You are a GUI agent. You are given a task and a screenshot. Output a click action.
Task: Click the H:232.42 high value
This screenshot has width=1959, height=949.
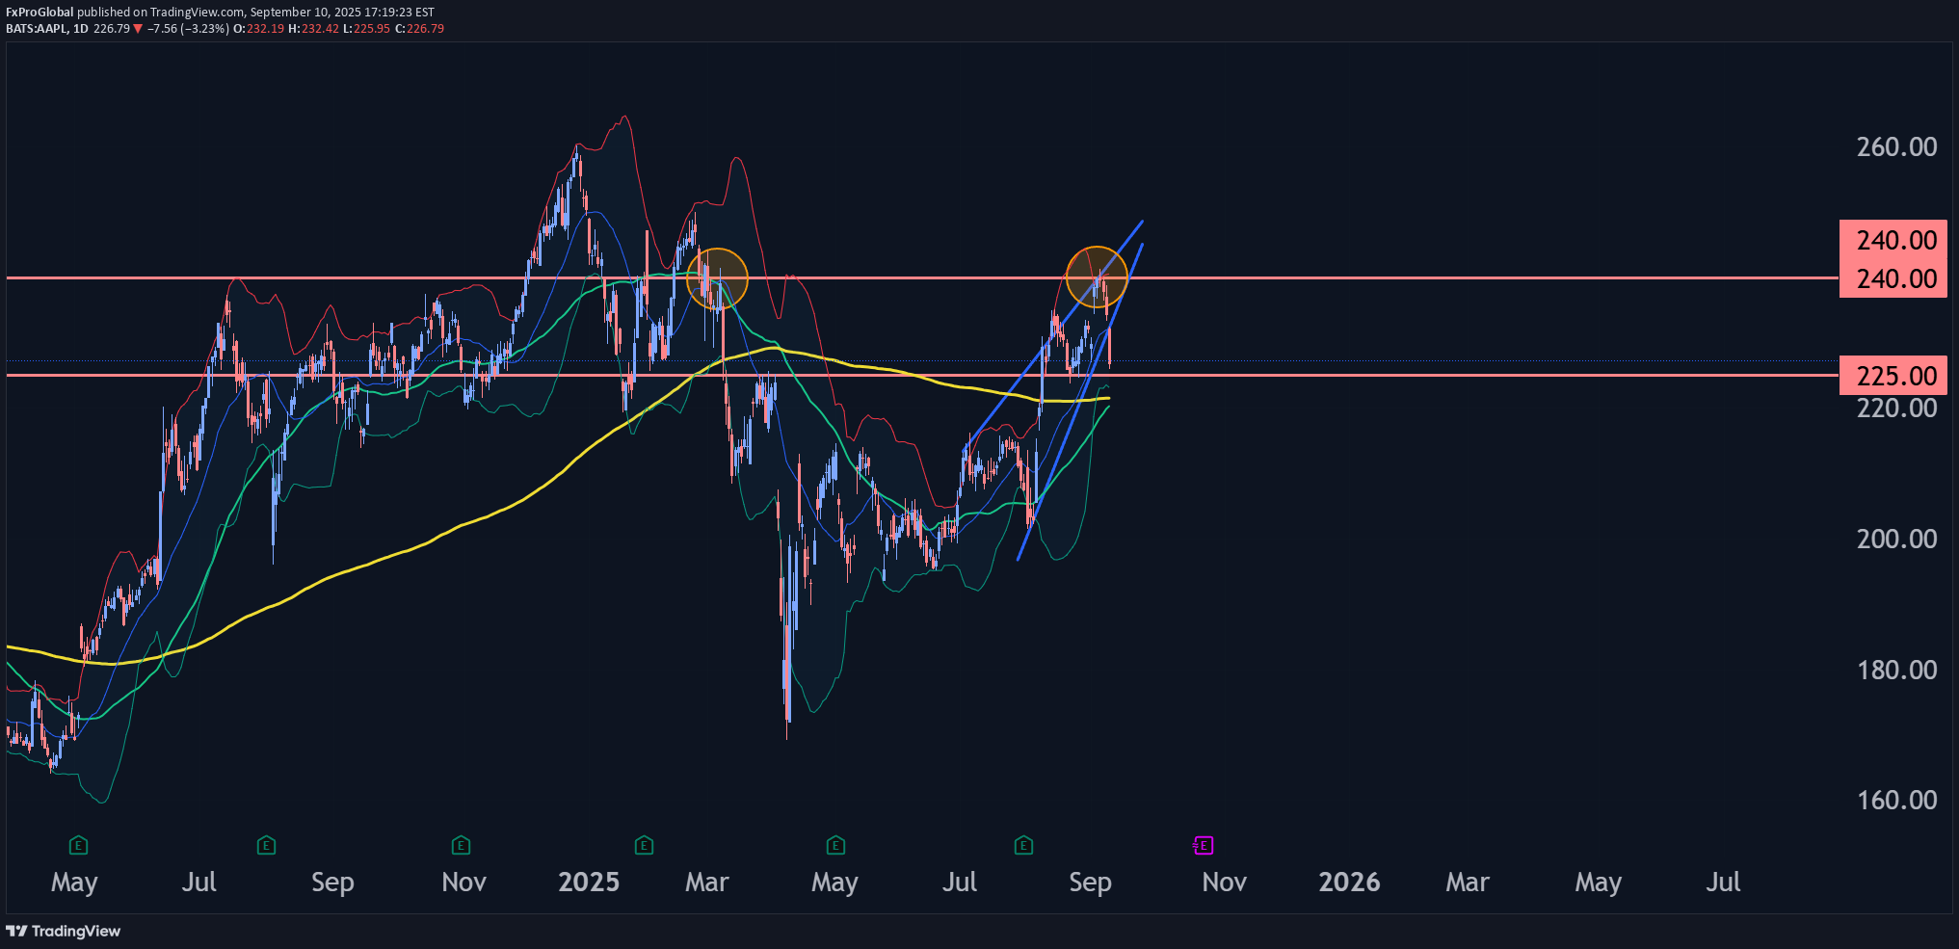(x=313, y=29)
